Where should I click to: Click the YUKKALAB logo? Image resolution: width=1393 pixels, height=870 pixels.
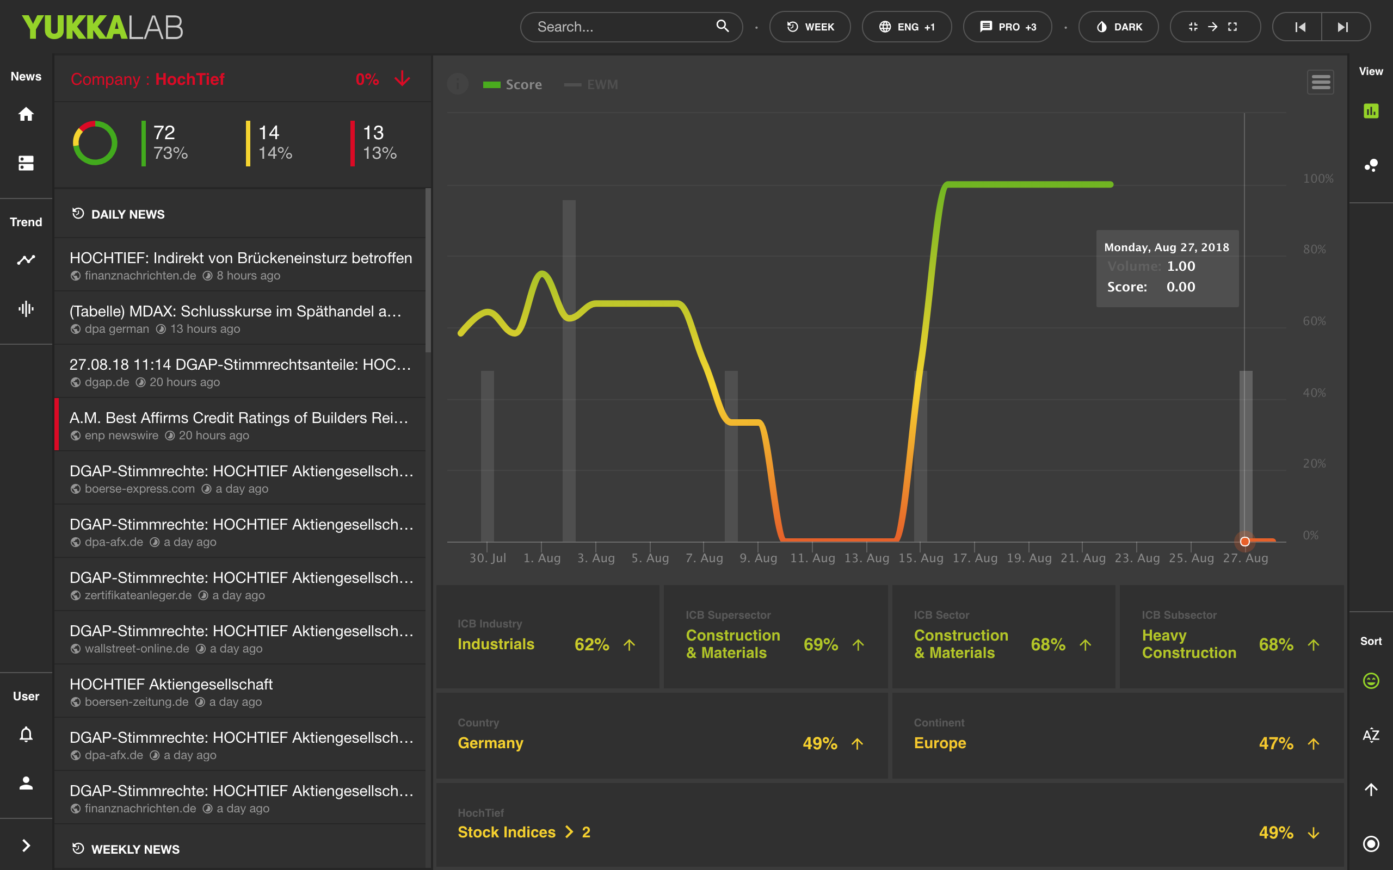pos(102,27)
